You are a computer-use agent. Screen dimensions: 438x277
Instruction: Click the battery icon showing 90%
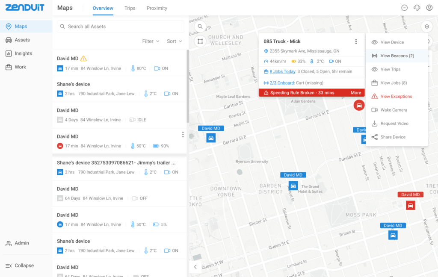[156, 146]
